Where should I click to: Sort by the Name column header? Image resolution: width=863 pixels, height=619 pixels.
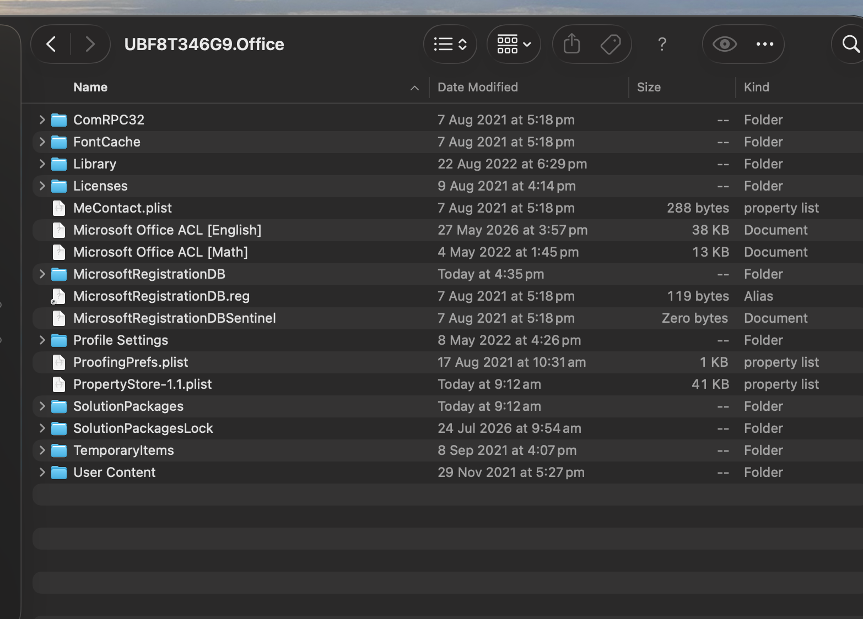coord(90,87)
